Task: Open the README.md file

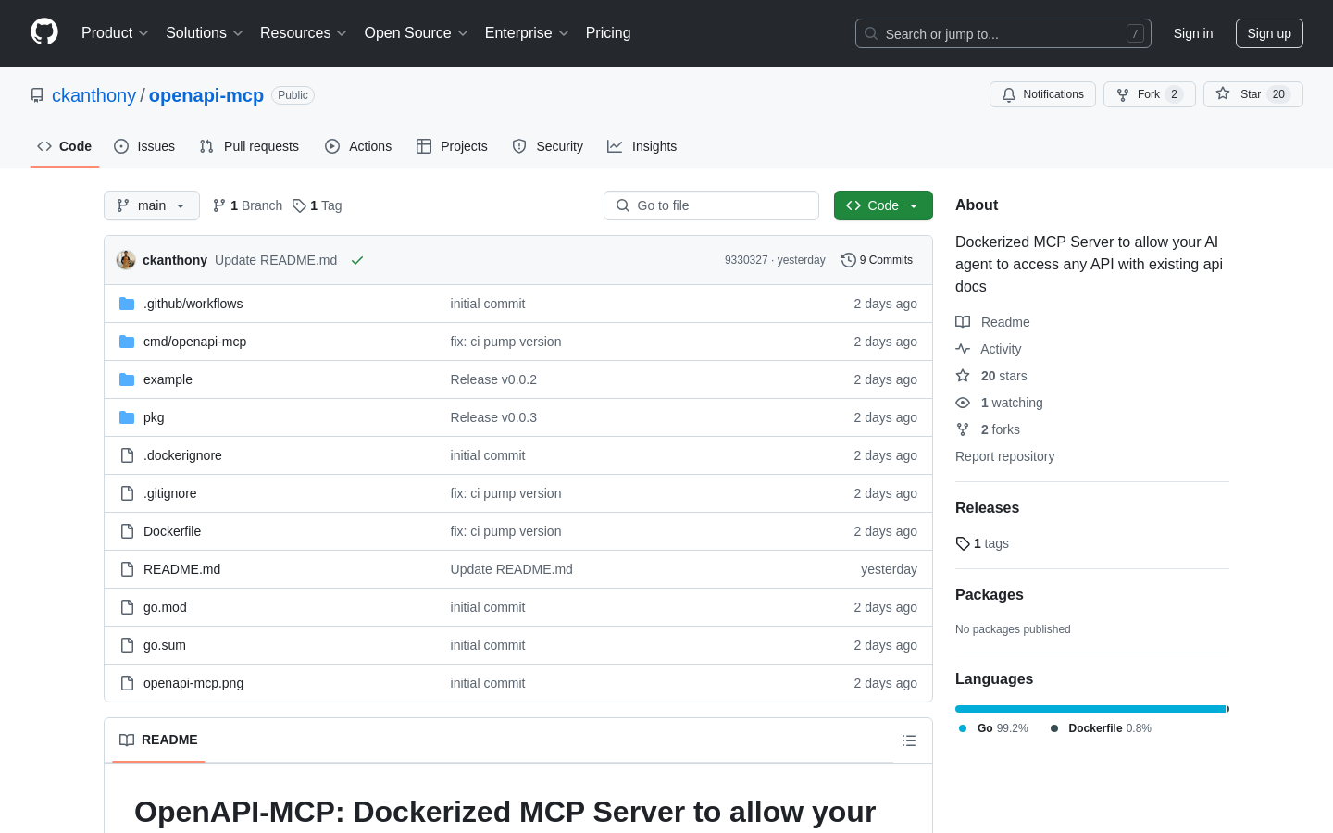Action: pos(181,569)
